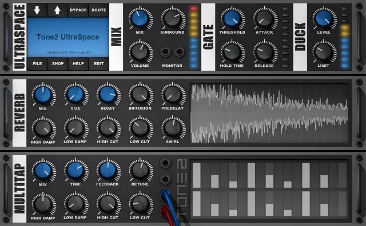
Task: Click the Duck LIMIT knob
Action: 324,52
